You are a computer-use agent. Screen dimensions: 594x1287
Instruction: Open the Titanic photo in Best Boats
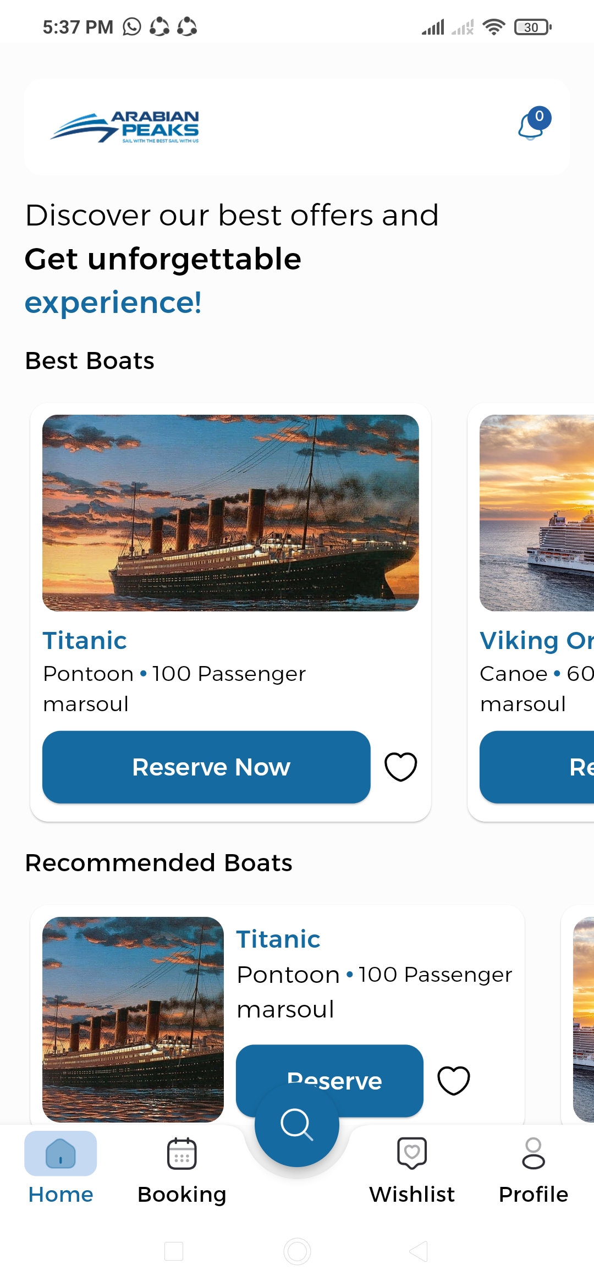coord(230,513)
